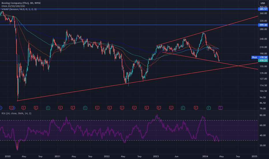Select the RSI (14, close, SMA) indicator label

click(x=16, y=113)
